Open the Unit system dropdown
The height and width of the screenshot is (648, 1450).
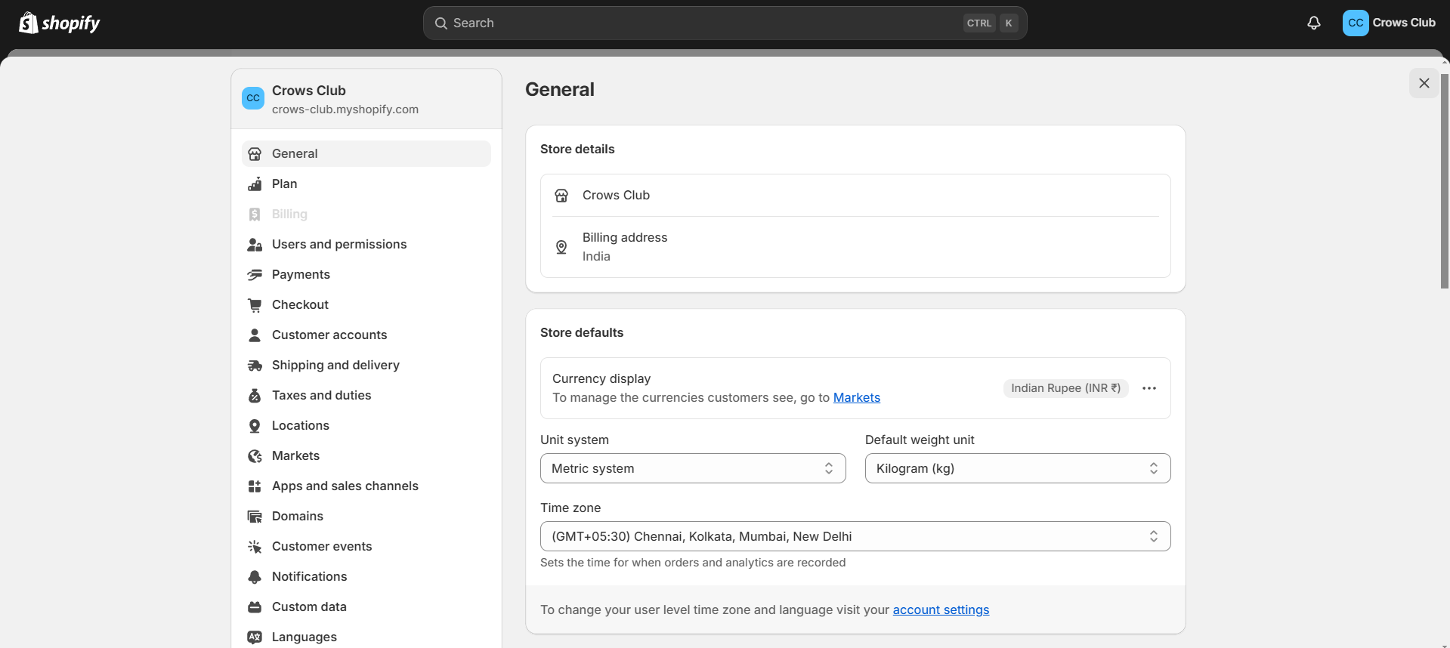pyautogui.click(x=693, y=468)
